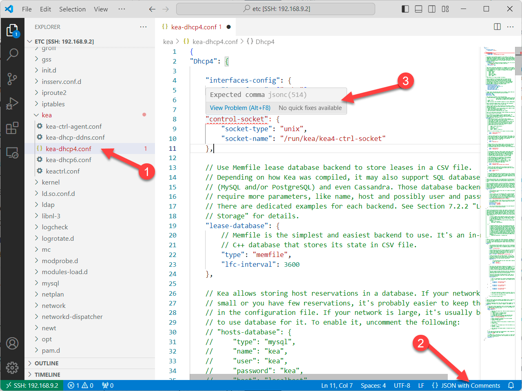522x391 pixels.
Task: Open kea-dhcp6.conf file in explorer
Action: point(69,160)
